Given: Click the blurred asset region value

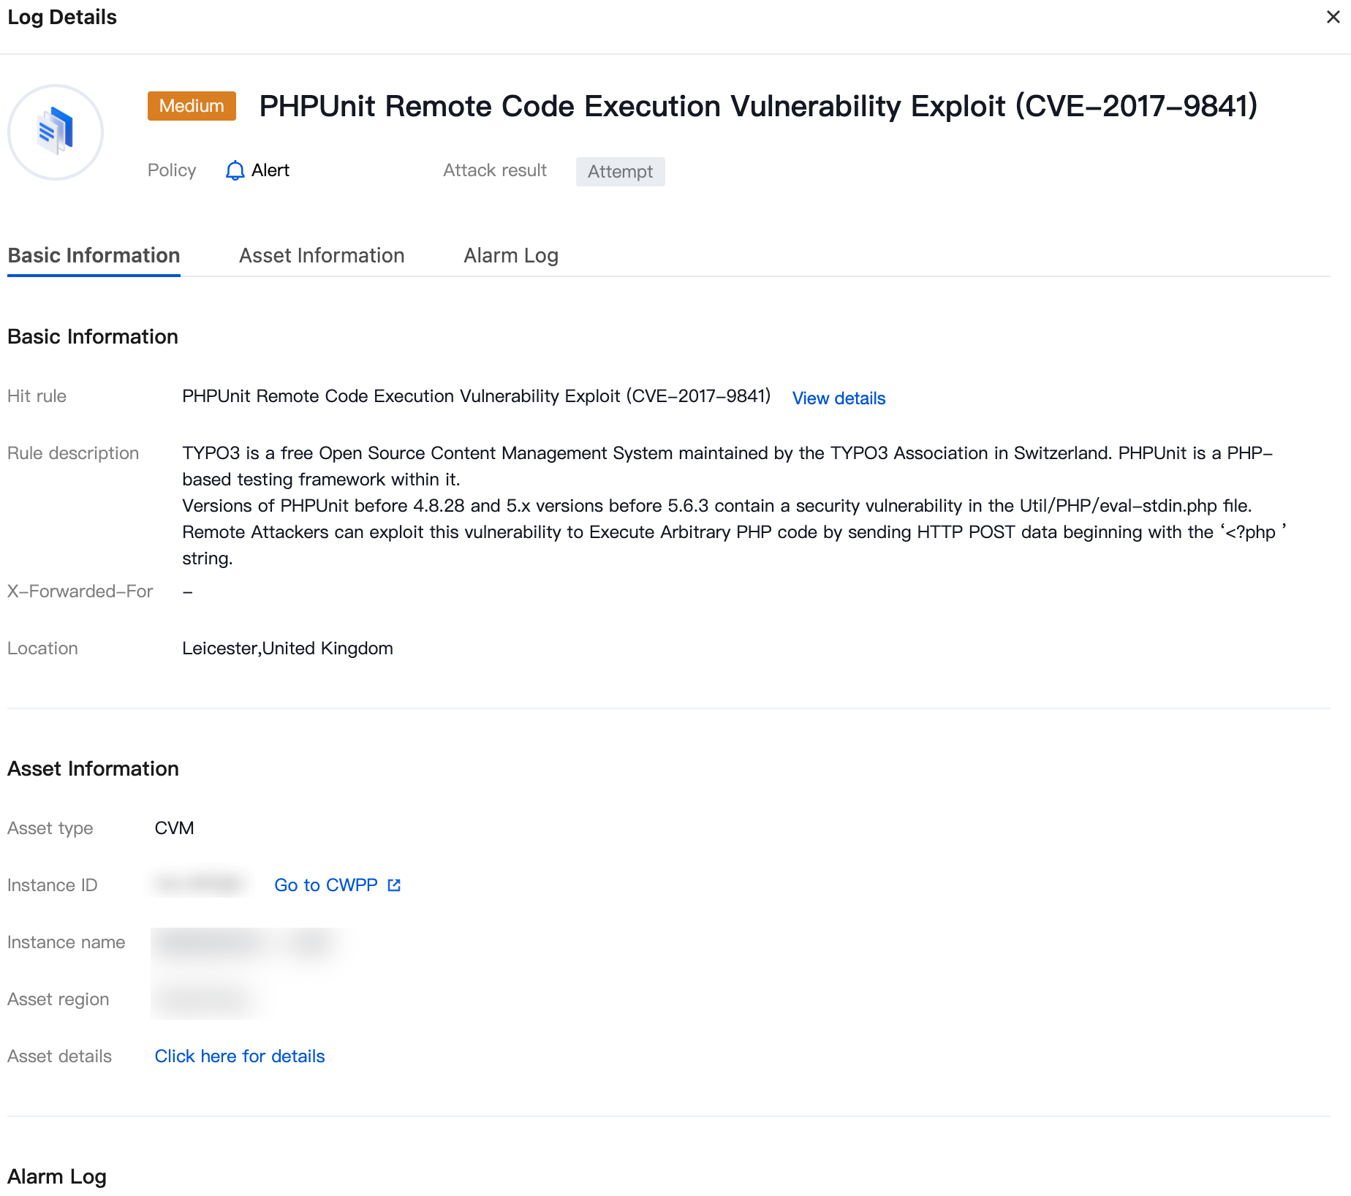Looking at the screenshot, I should click(203, 999).
